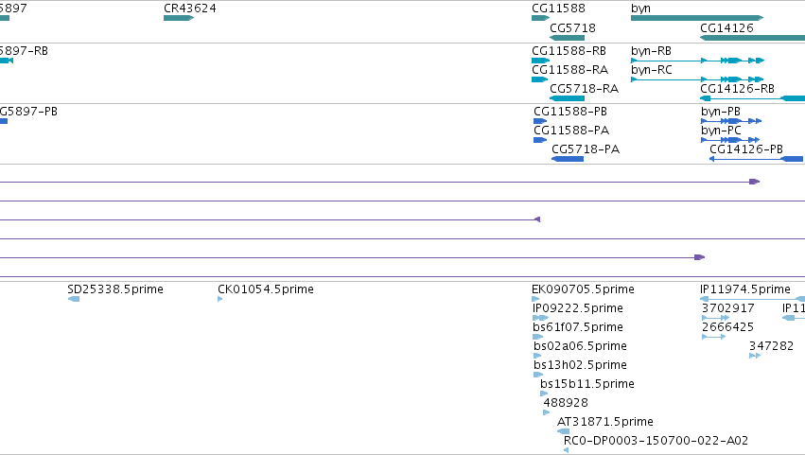Select the 2666425 feature label
The height and width of the screenshot is (455, 805).
click(x=727, y=327)
